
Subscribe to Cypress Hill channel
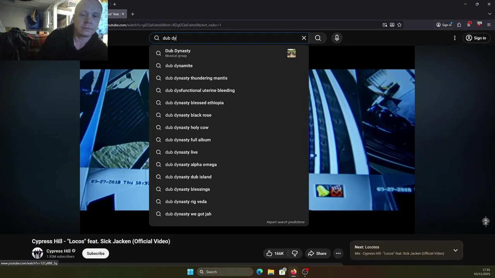[x=96, y=253]
